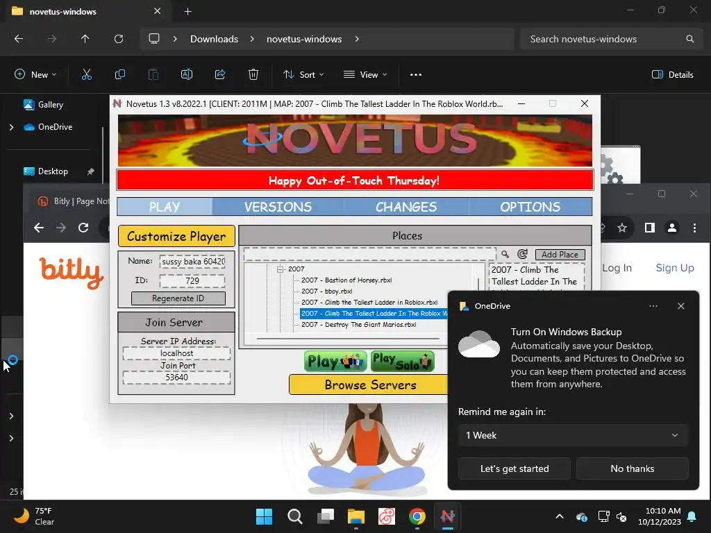Image resolution: width=711 pixels, height=533 pixels.
Task: Expand OneDrive in Explorer navigation pane
Action: click(11, 128)
